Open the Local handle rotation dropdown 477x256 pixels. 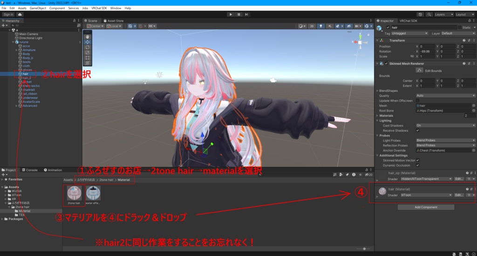point(114,26)
